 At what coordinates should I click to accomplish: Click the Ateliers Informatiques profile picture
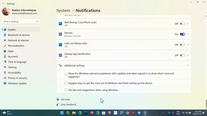click(6, 12)
